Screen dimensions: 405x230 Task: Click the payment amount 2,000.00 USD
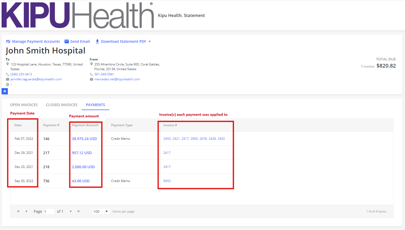[x=83, y=167]
